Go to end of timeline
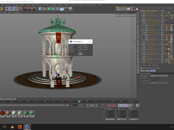 103,105
